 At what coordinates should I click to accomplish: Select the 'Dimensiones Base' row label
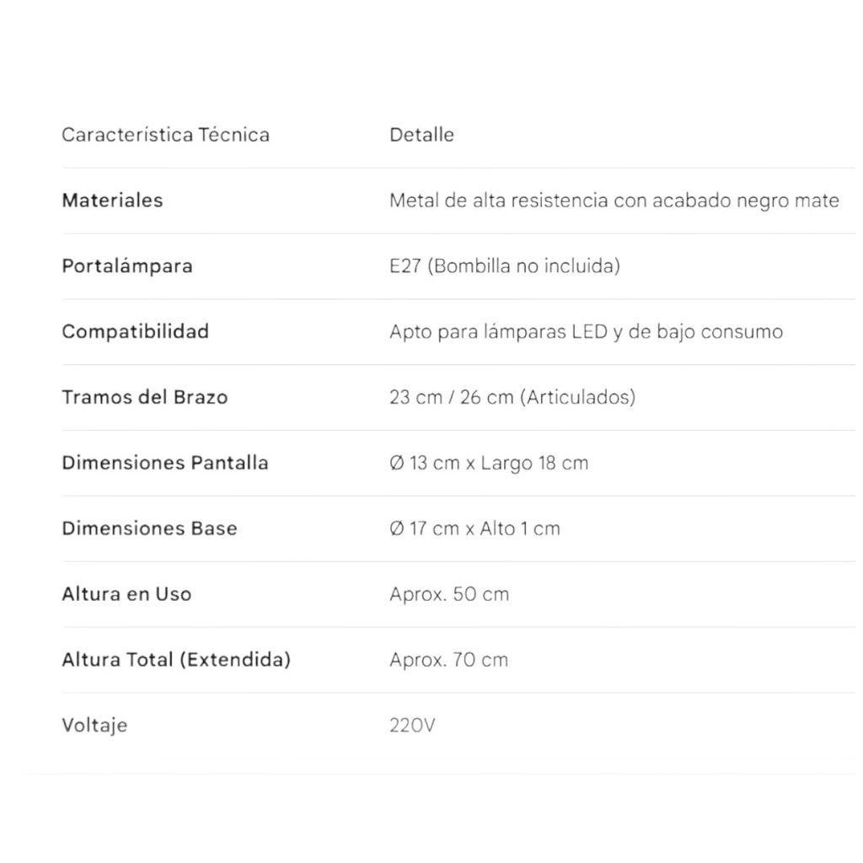pyautogui.click(x=149, y=528)
